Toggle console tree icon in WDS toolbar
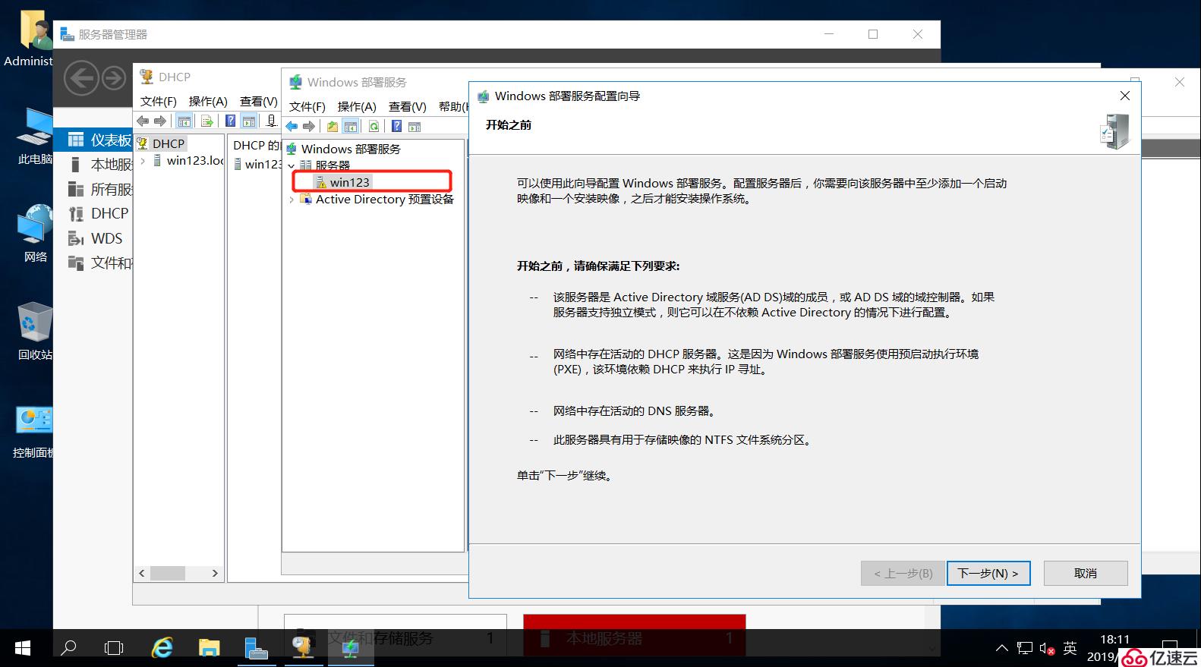 pyautogui.click(x=350, y=127)
